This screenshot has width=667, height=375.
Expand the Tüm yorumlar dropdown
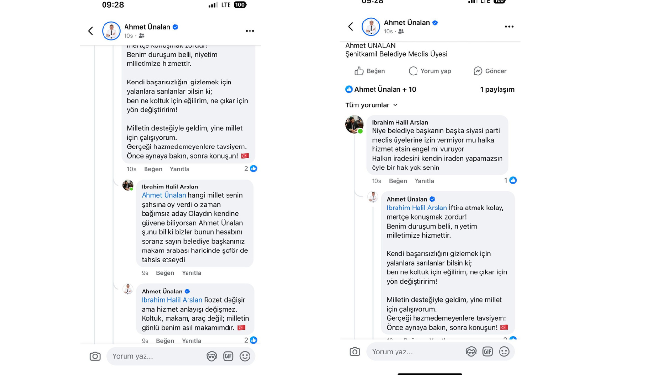(372, 105)
